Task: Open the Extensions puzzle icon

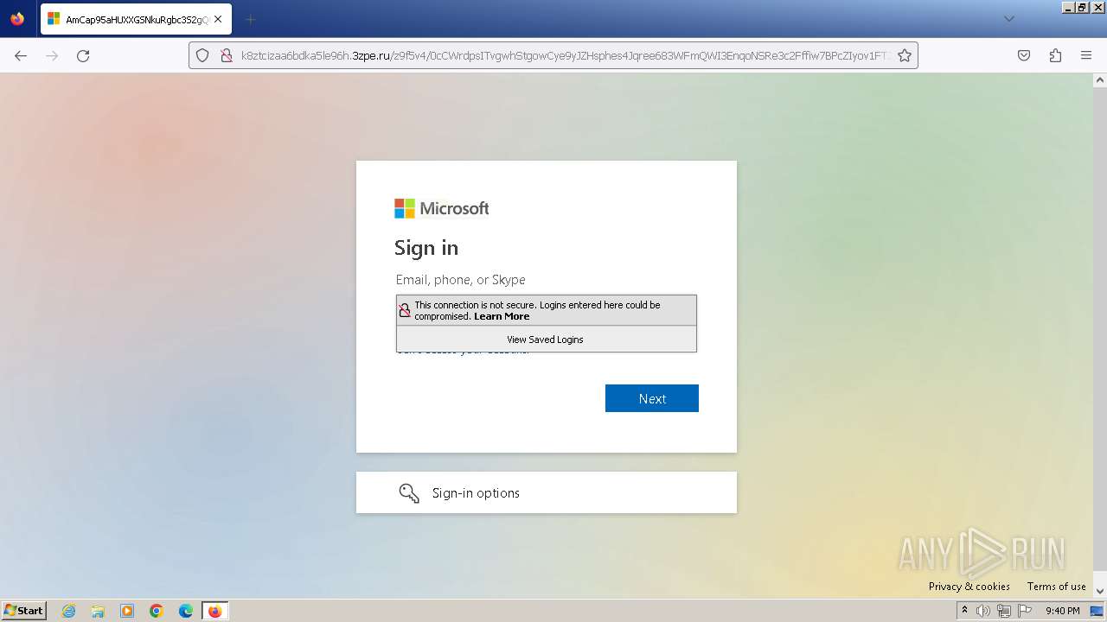Action: tap(1055, 55)
